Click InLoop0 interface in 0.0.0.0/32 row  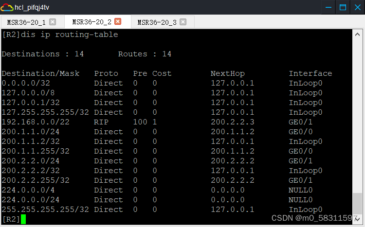click(x=306, y=83)
